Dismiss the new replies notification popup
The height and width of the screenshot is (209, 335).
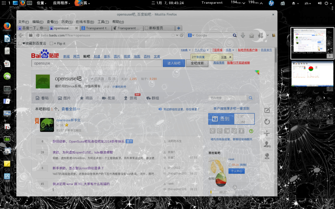click(230, 57)
